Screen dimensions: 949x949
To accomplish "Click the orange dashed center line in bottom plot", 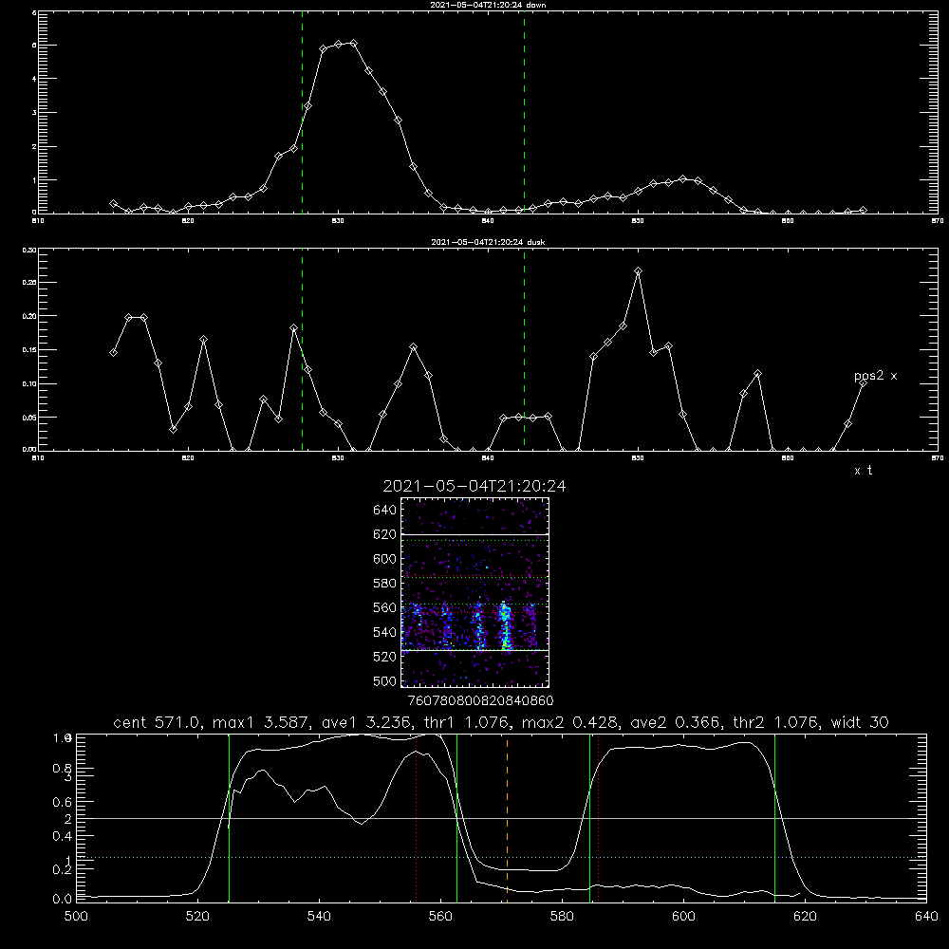I will coord(507,817).
